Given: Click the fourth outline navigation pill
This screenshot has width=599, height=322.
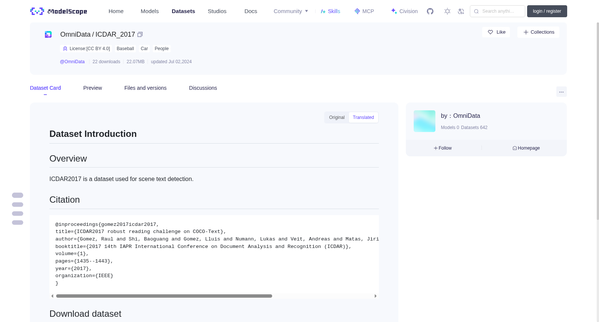Looking at the screenshot, I should tap(18, 223).
